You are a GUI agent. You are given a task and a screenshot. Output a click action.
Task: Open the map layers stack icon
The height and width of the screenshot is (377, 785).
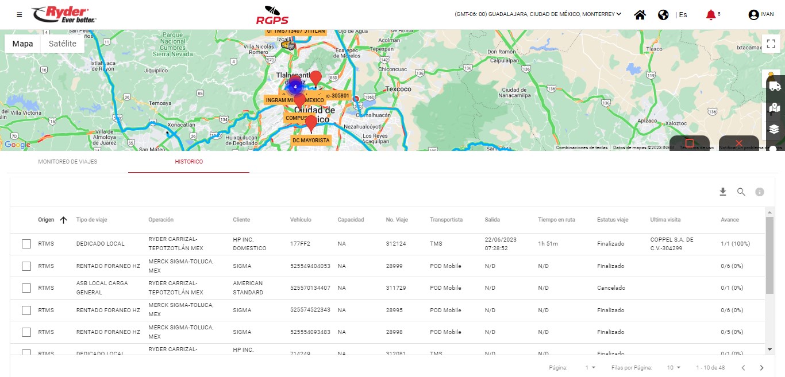pos(774,129)
